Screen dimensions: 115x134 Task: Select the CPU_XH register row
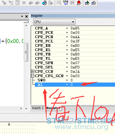click(x=73, y=46)
